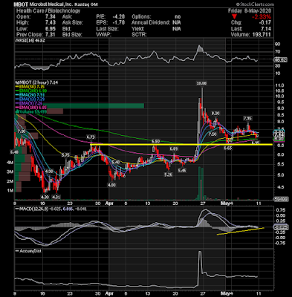
Task: Click the Accum/Dist indicator label
Action: 28,251
